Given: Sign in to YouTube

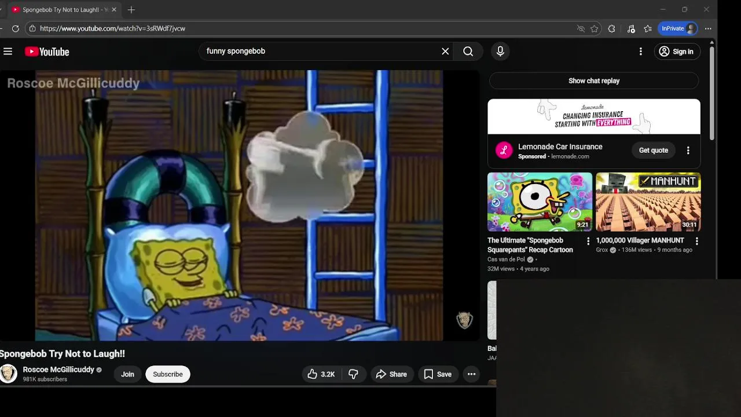Looking at the screenshot, I should point(677,52).
